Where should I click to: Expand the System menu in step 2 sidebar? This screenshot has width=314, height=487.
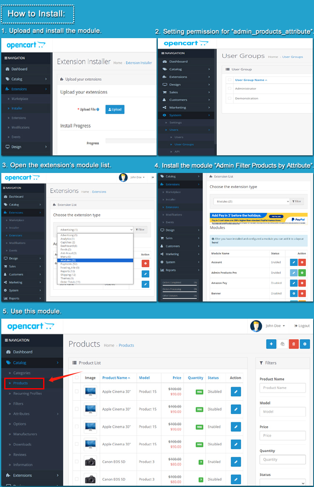point(186,115)
